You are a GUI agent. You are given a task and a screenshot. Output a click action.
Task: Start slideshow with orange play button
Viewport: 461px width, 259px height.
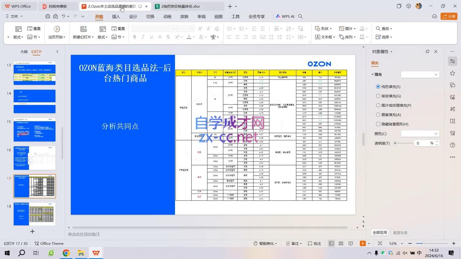coord(363,244)
